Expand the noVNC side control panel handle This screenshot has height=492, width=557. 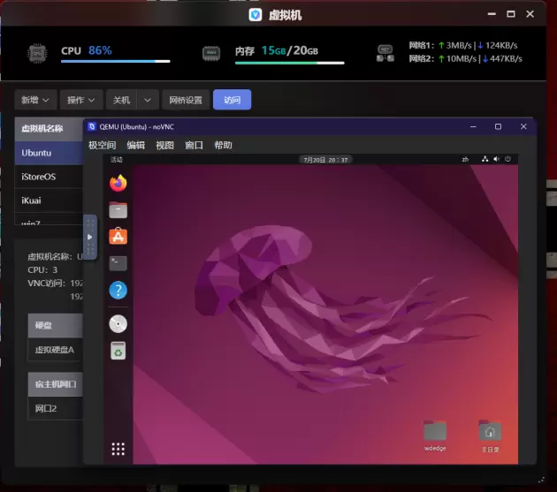click(x=89, y=237)
